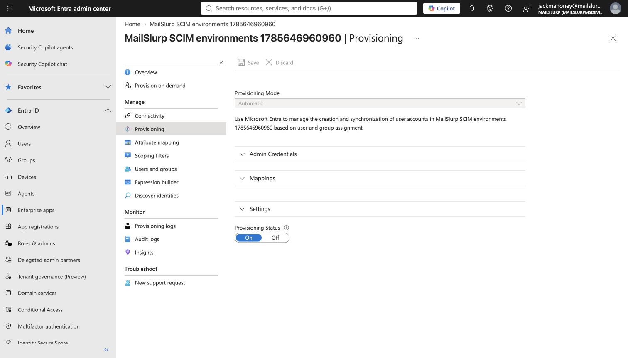The width and height of the screenshot is (628, 358).
Task: Go to Home breadcrumb link
Action: point(132,24)
